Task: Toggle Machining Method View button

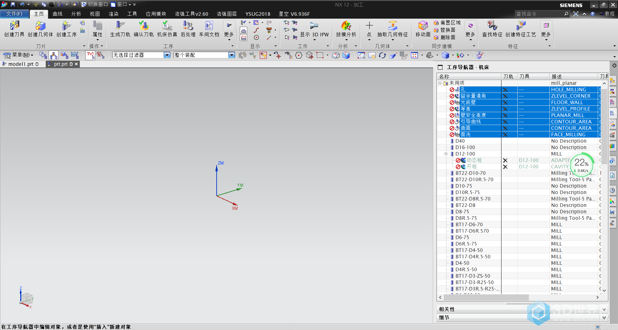Action: click(x=75, y=56)
